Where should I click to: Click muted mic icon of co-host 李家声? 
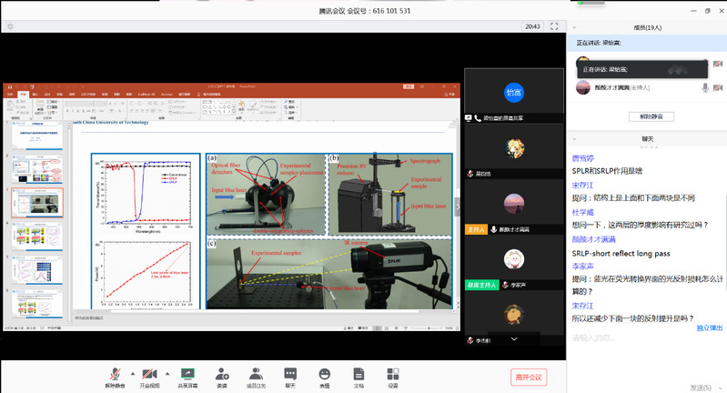coord(505,285)
